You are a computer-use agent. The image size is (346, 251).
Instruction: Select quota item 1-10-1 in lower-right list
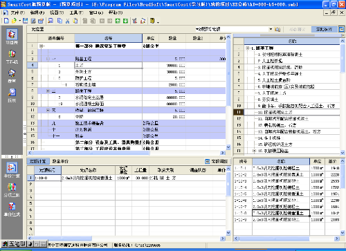(x=286, y=168)
